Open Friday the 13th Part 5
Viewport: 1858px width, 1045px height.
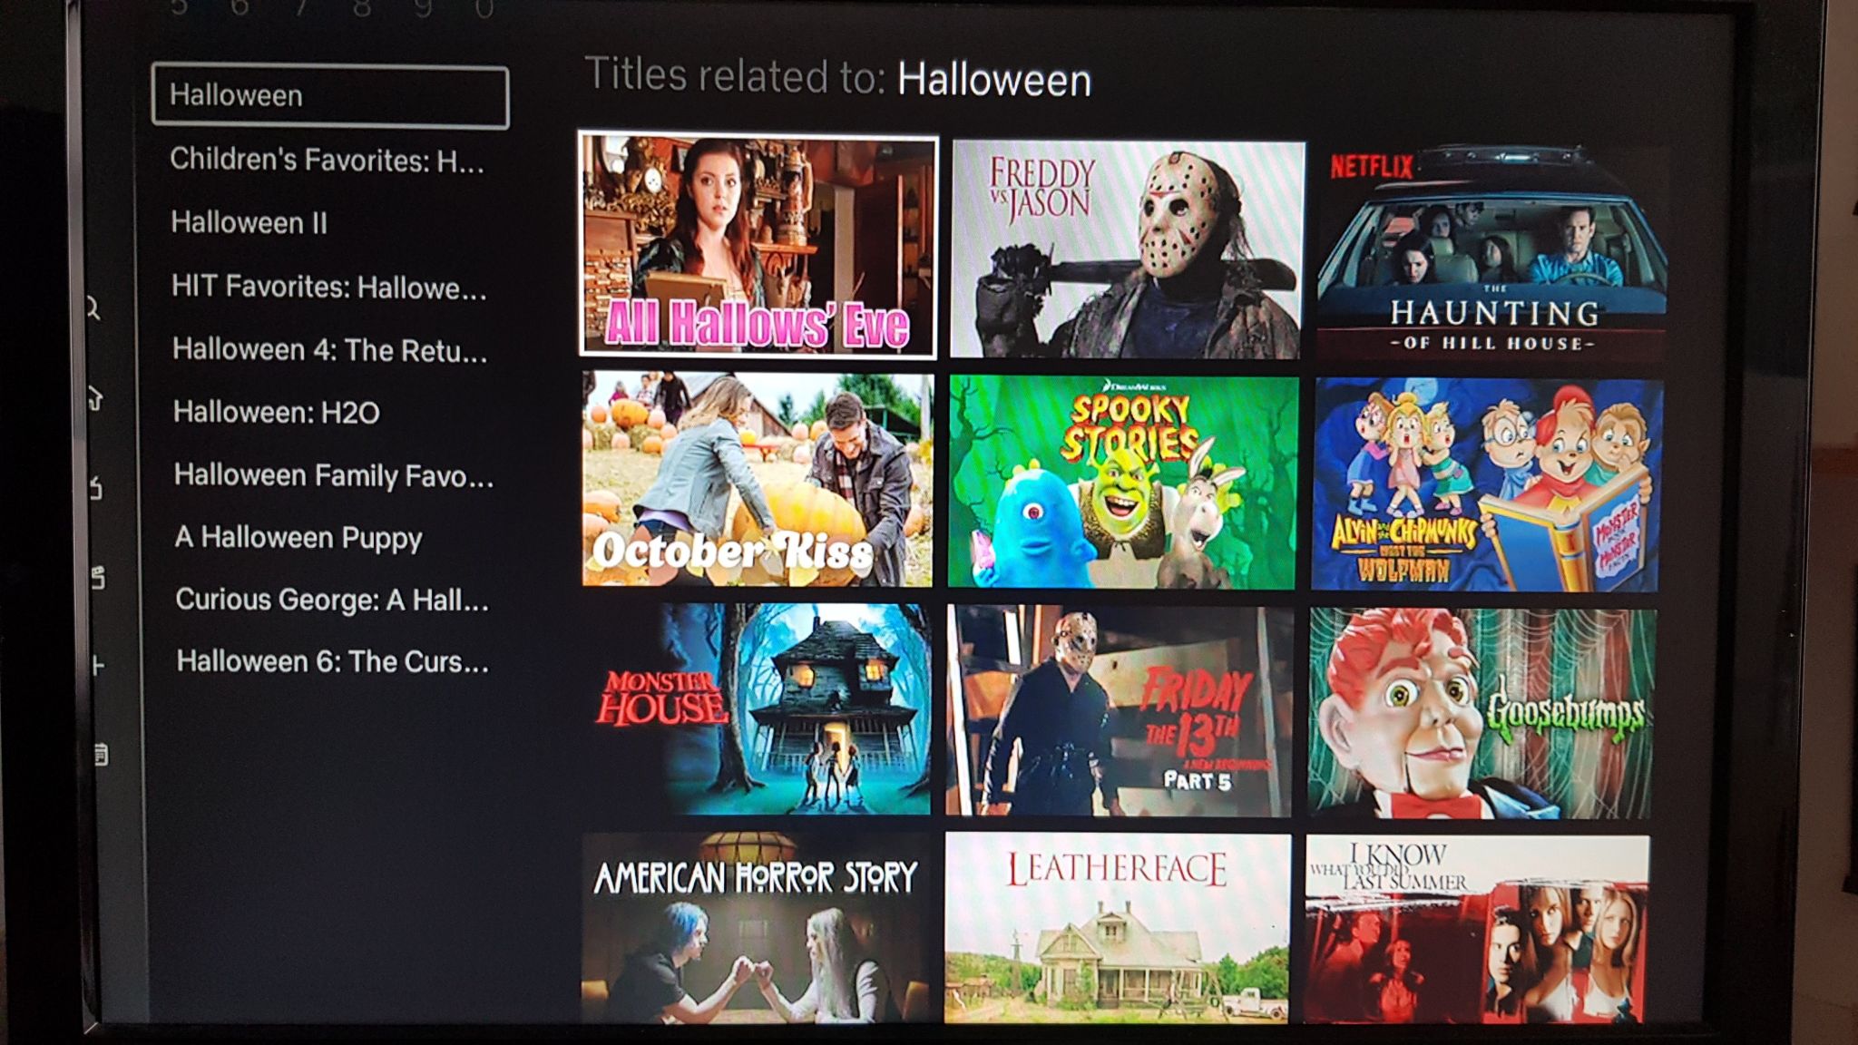click(1120, 711)
